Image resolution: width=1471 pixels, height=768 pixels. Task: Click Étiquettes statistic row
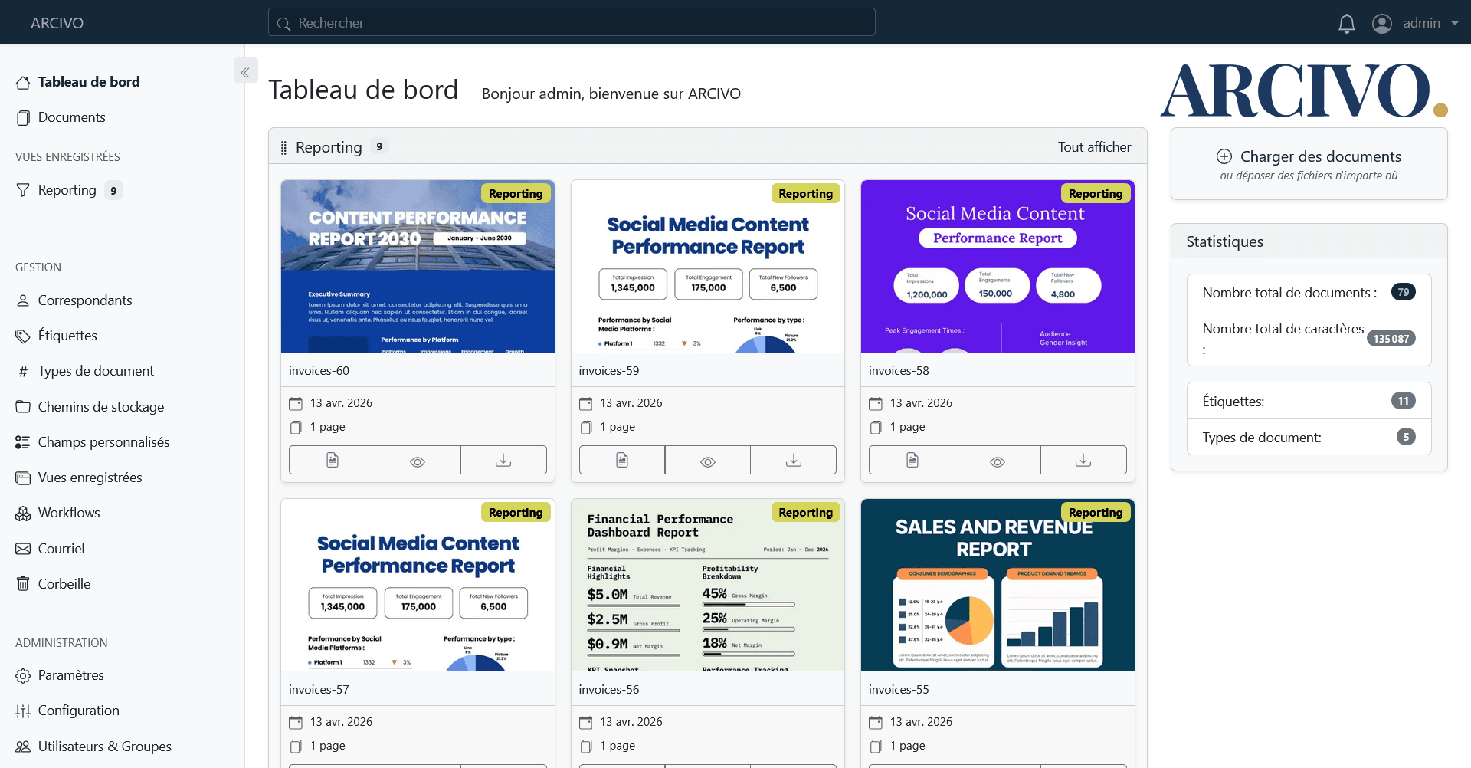(1309, 401)
